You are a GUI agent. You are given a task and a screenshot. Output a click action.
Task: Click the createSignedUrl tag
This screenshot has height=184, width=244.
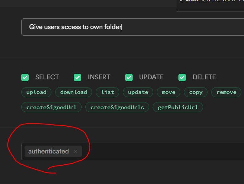[x=51, y=107]
